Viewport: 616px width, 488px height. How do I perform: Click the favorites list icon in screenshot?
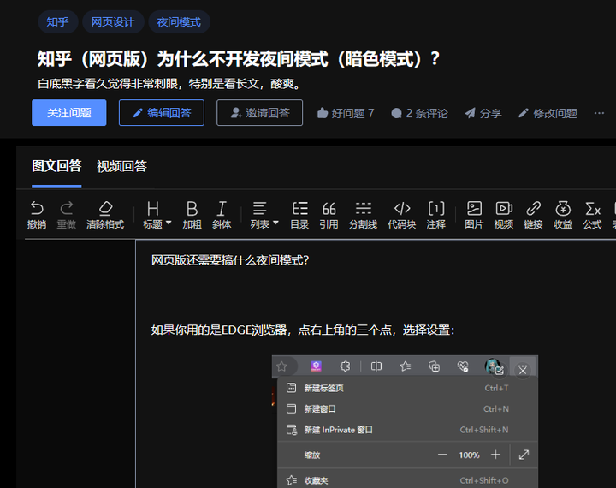[x=405, y=366]
